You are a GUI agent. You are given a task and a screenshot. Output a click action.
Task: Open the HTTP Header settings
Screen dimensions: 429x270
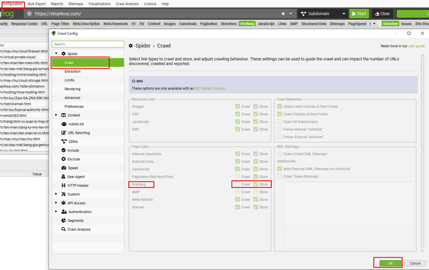[78, 185]
